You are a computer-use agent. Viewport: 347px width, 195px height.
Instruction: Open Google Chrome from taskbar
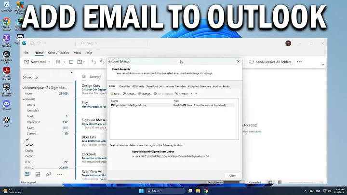206,191
